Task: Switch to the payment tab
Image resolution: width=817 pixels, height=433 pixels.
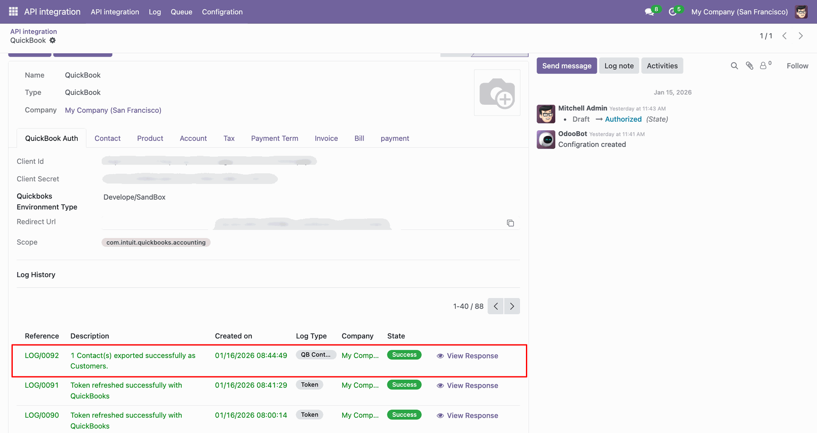Action: point(395,138)
